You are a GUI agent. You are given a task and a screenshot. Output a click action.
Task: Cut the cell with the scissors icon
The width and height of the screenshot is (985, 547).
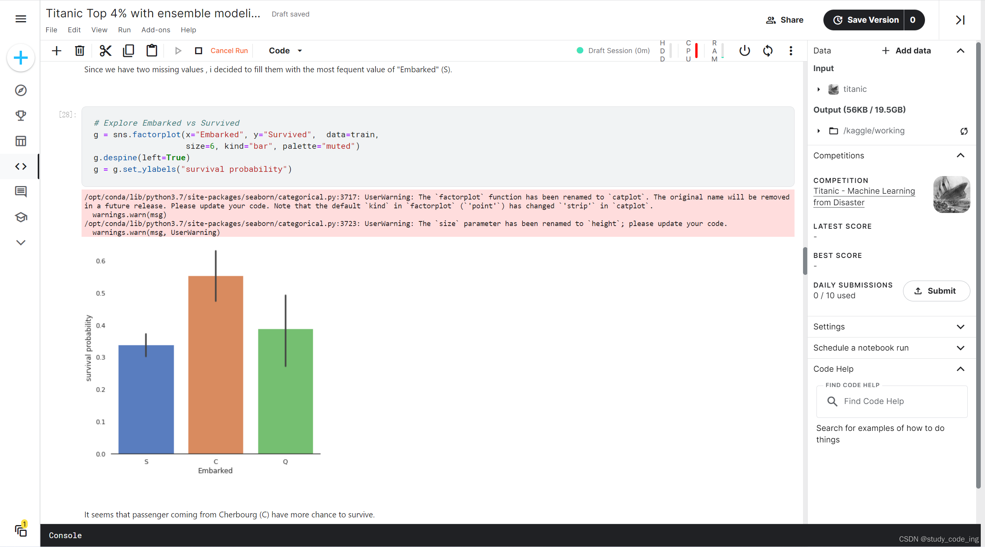pyautogui.click(x=105, y=51)
